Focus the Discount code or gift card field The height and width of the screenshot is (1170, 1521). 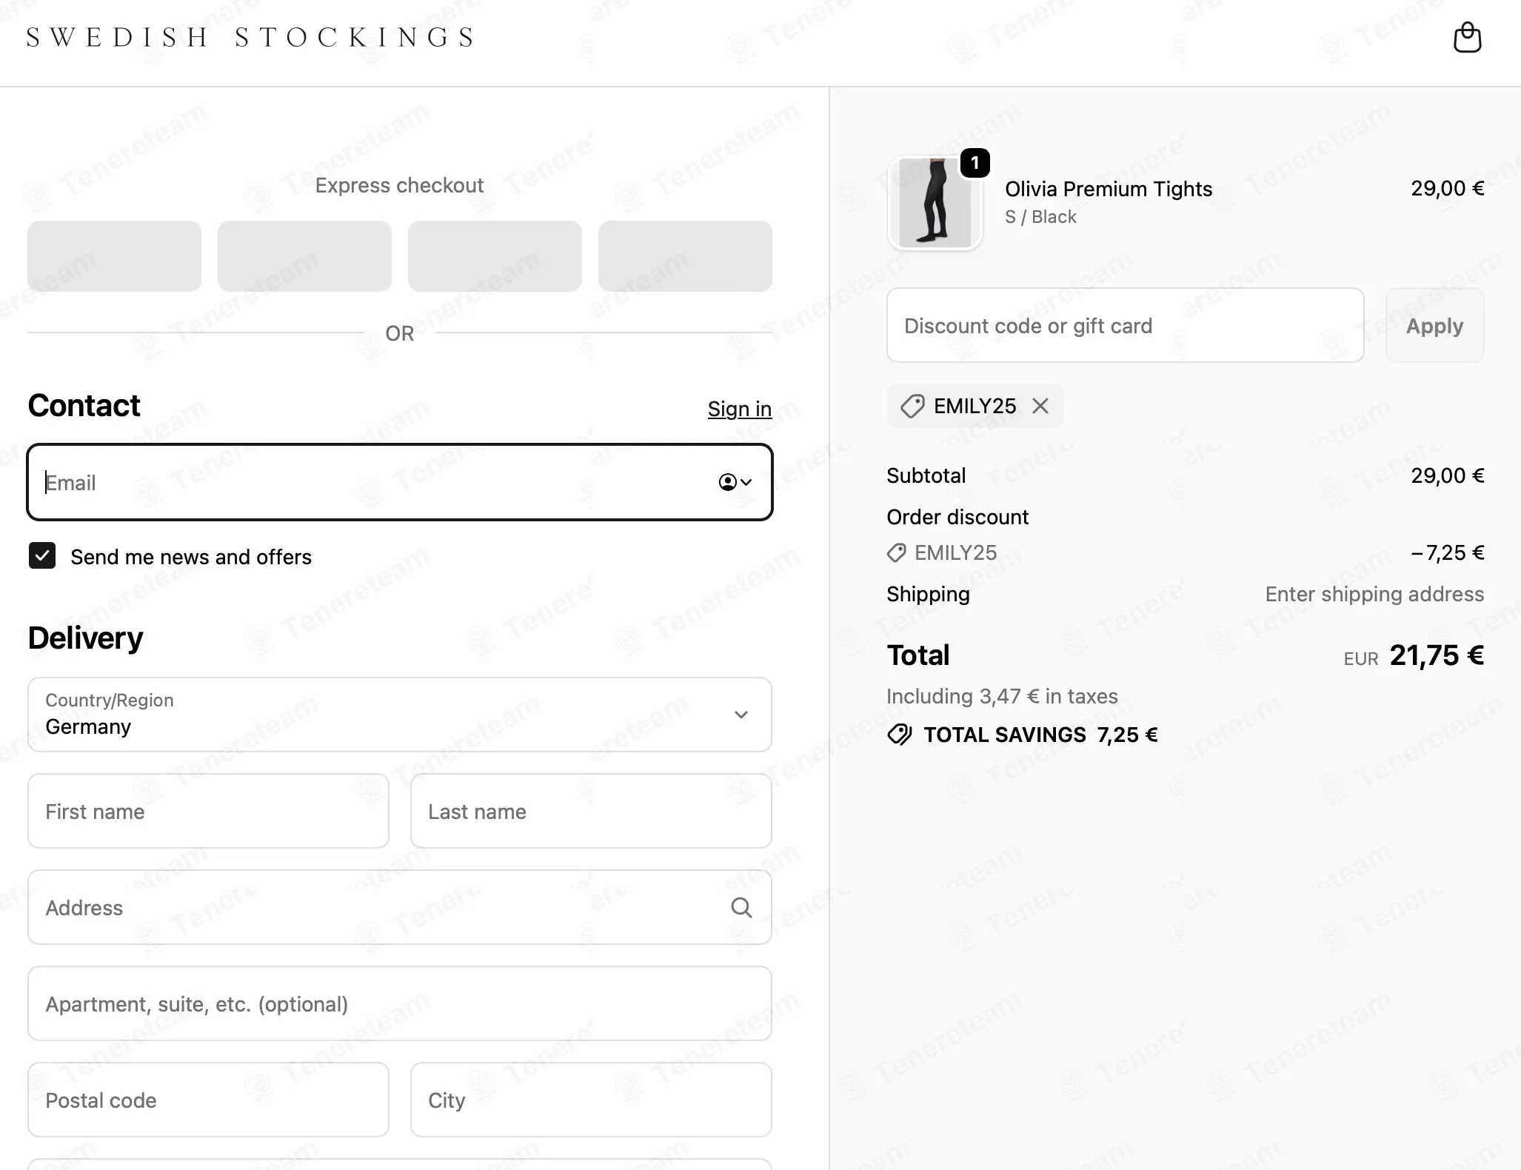[x=1125, y=325]
